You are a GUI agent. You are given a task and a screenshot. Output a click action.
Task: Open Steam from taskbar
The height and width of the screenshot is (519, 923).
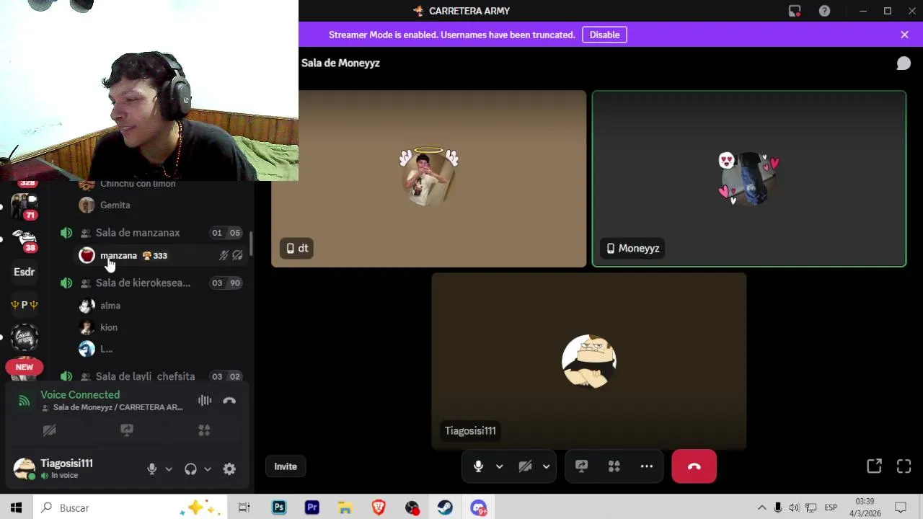[x=445, y=508]
